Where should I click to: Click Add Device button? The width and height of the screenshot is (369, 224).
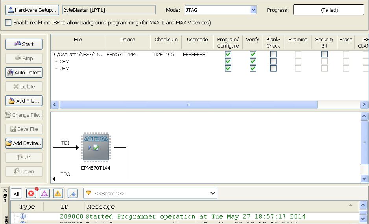[24, 143]
